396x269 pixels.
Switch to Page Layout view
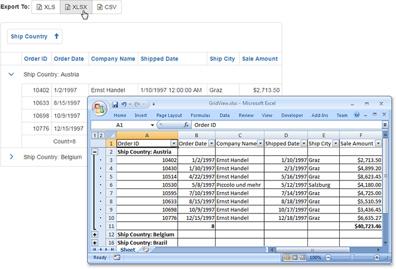[295, 257]
